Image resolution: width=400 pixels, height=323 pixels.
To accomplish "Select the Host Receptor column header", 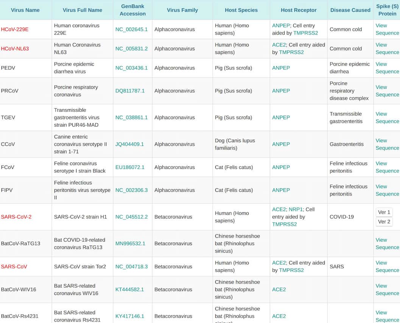I will point(299,10).
